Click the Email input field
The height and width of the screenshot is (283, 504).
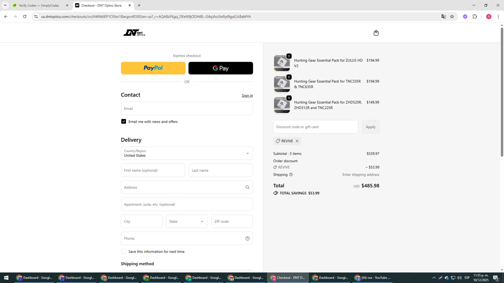(187, 108)
